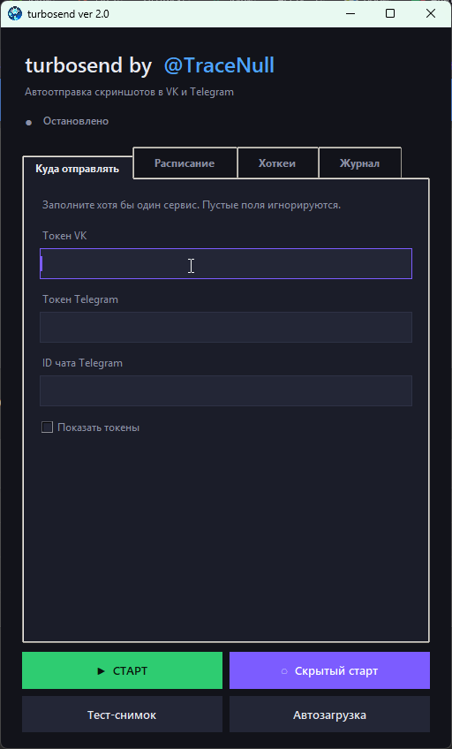
Task: Maximize the turbosend window
Action: [x=390, y=13]
